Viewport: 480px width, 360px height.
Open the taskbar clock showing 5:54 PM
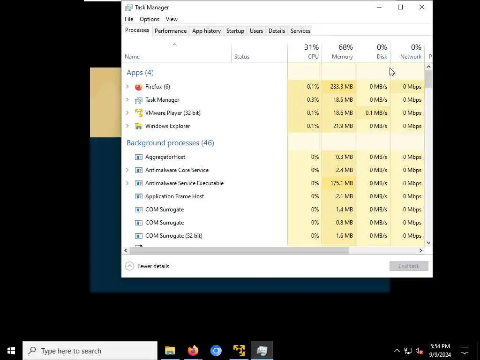click(440, 351)
